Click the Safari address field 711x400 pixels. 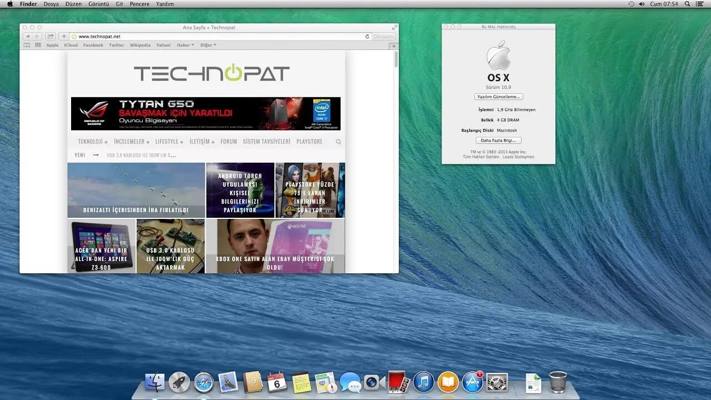221,36
